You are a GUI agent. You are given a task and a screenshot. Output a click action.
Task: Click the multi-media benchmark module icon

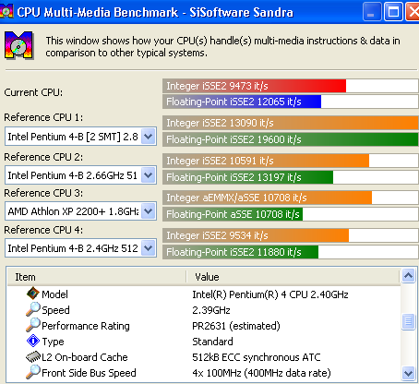18,45
